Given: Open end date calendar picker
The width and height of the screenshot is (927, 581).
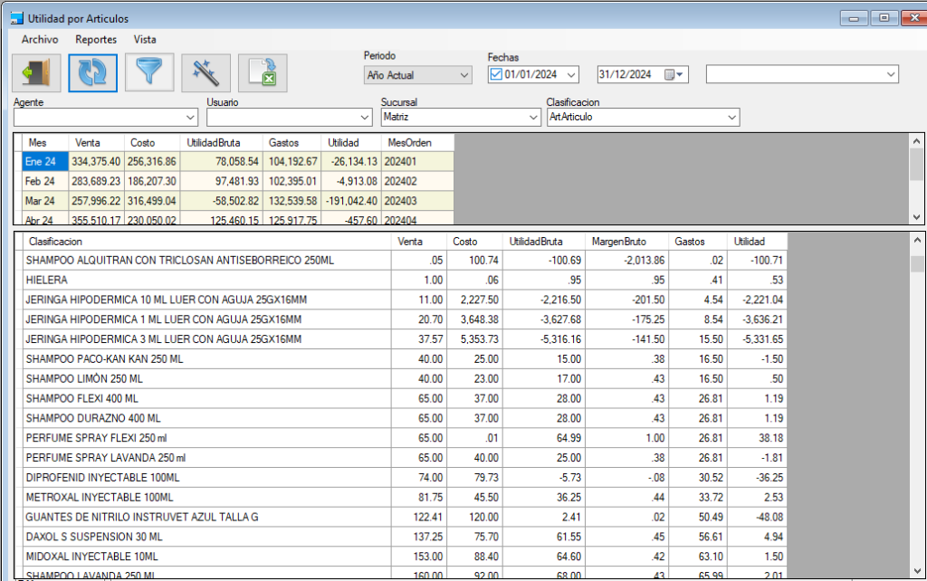Looking at the screenshot, I should 674,74.
